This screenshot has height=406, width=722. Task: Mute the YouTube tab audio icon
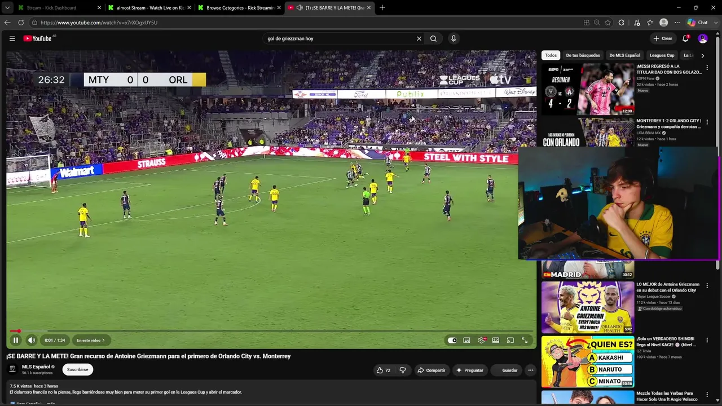(x=299, y=8)
